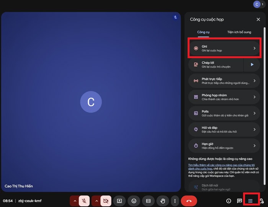Raise your hand

pyautogui.click(x=163, y=200)
